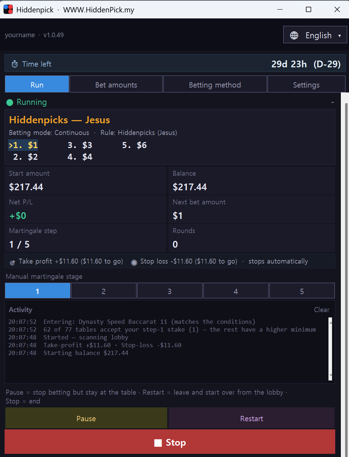Select manual martingale stage 2
349x457 pixels.
coord(104,291)
